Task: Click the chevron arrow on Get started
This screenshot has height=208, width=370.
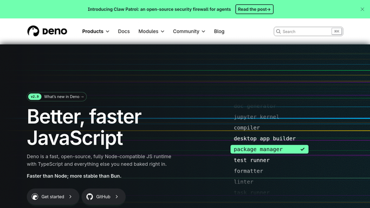Action: click(70, 197)
